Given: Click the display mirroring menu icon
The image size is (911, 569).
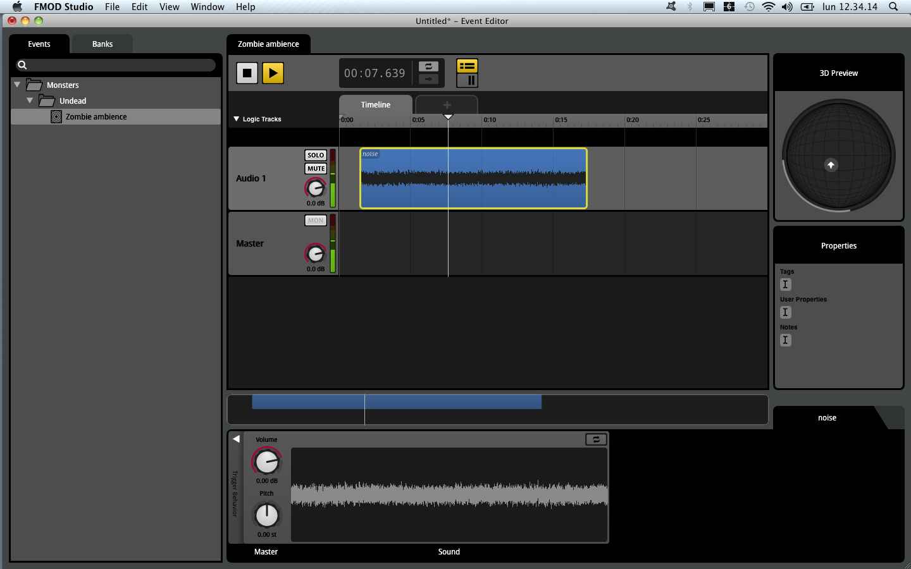Looking at the screenshot, I should click(x=709, y=6).
